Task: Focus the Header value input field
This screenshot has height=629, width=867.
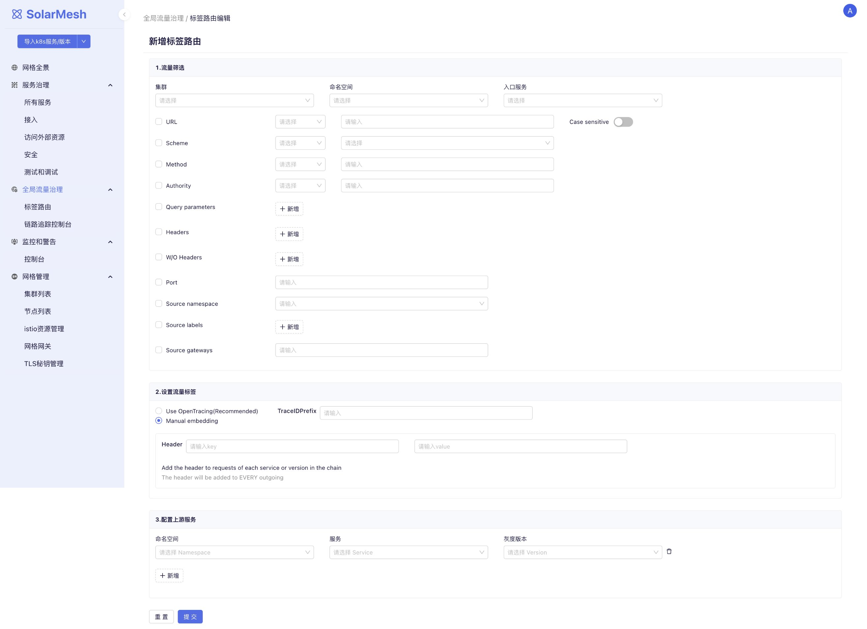Action: click(520, 446)
